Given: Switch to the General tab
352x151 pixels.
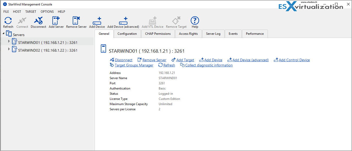Looking at the screenshot, I should pyautogui.click(x=104, y=34).
